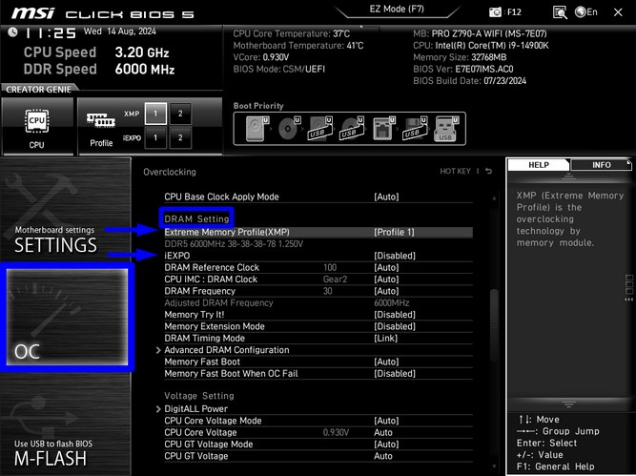Click the right-edge side panel grip
The width and height of the screenshot is (636, 476).
coord(629,288)
